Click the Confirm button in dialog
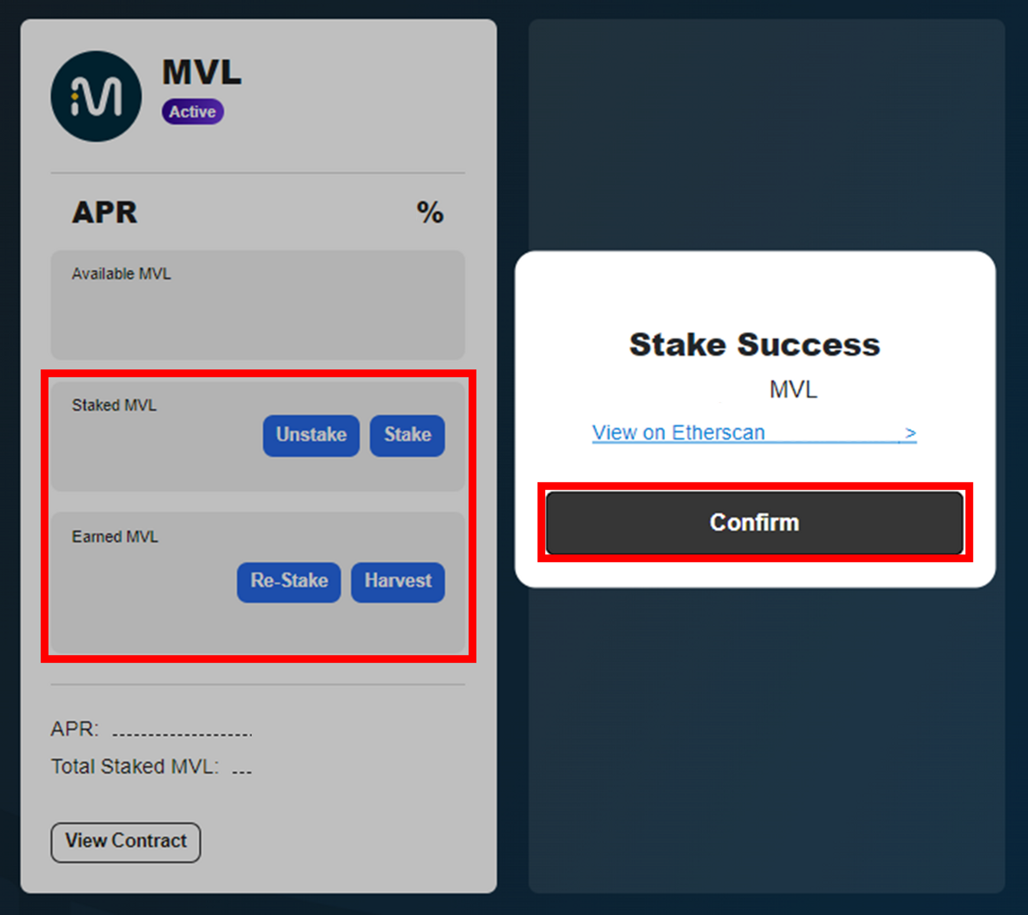Screen dimensions: 1028x915 (754, 522)
